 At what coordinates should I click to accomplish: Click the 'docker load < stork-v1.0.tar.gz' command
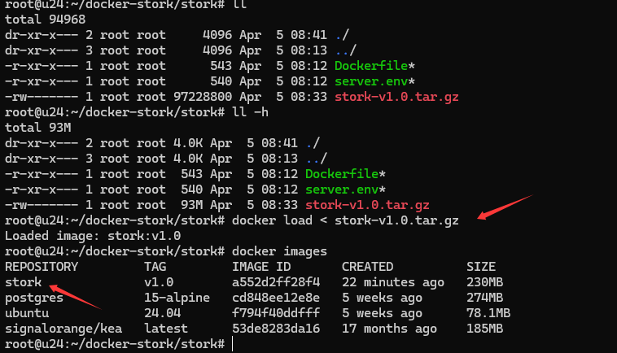tap(345, 220)
